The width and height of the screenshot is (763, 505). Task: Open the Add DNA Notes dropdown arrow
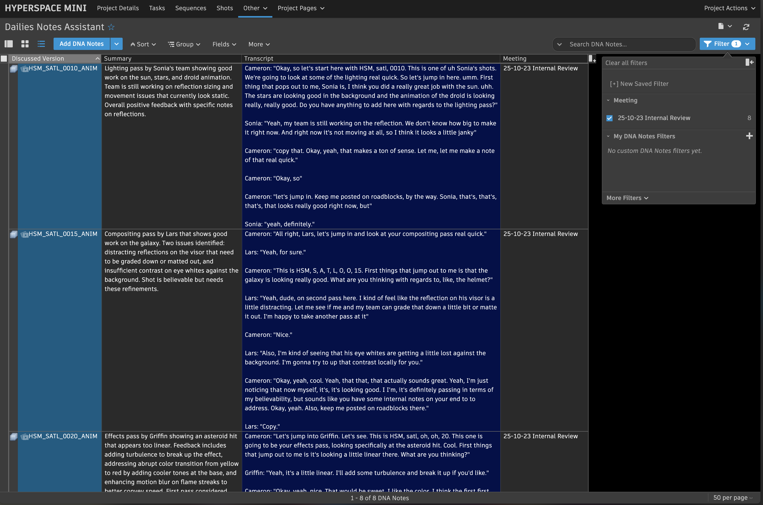[116, 44]
